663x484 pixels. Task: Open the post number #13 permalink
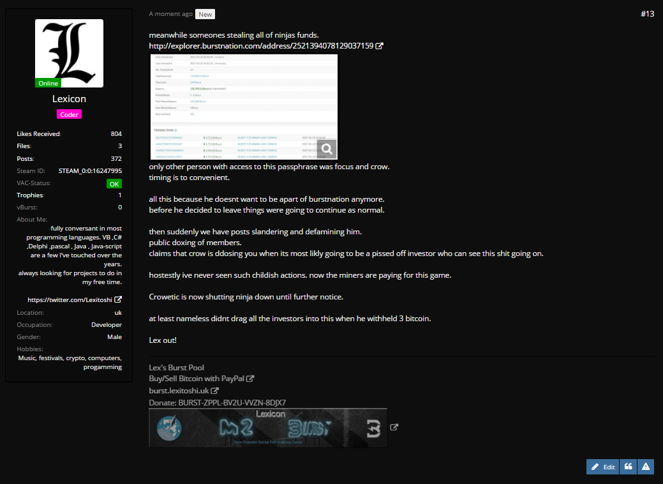[x=647, y=14]
